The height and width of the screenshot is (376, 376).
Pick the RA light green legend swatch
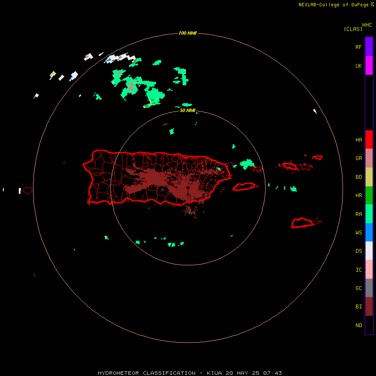[369, 214]
